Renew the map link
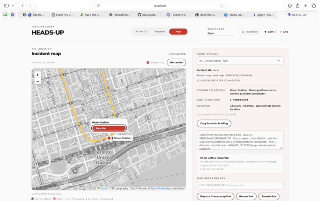Screen dimensions: 320x201 pos(246,196)
